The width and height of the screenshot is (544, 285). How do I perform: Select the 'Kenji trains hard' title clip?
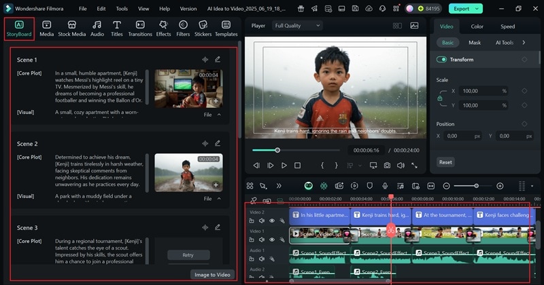point(381,215)
